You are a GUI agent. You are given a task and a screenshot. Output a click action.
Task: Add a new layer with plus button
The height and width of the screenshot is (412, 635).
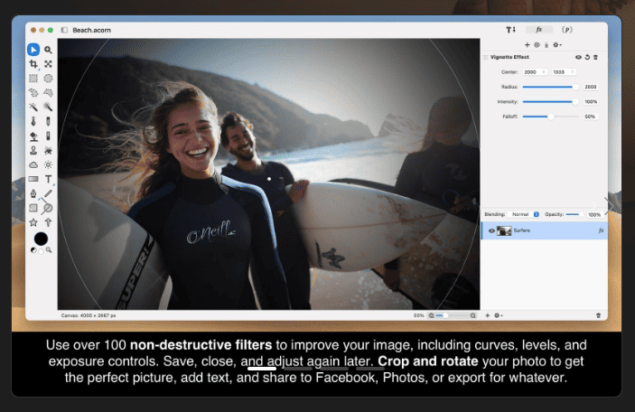[x=488, y=315]
